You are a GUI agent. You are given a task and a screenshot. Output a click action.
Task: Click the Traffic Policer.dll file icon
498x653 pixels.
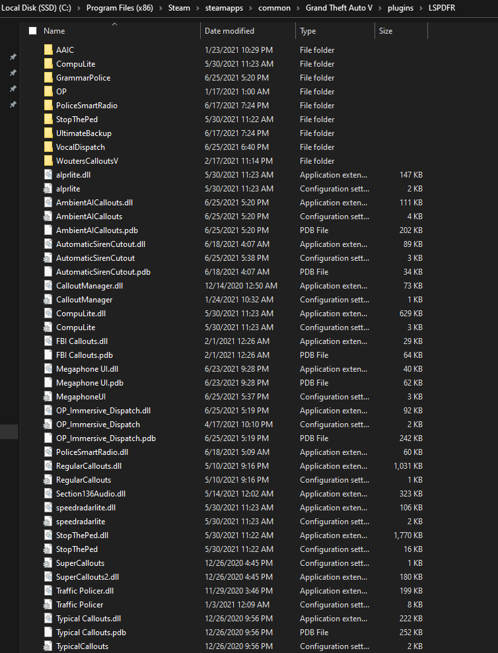pyautogui.click(x=48, y=591)
